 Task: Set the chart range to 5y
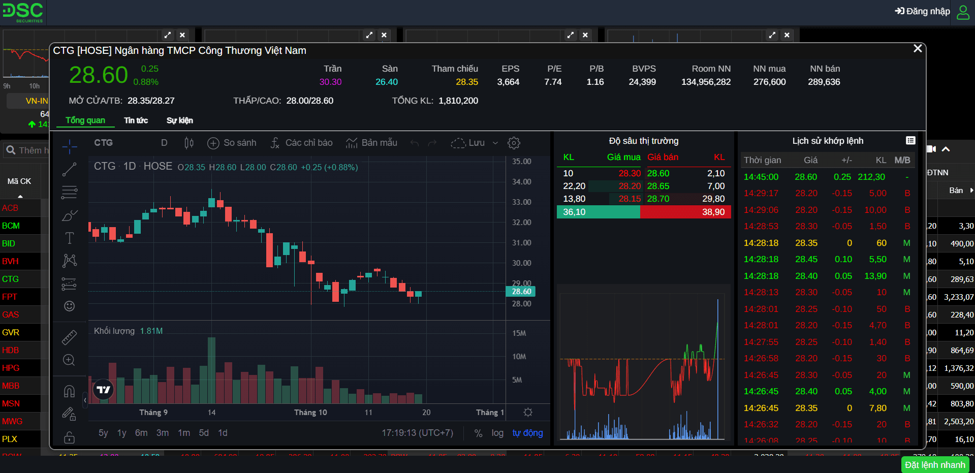coord(103,433)
